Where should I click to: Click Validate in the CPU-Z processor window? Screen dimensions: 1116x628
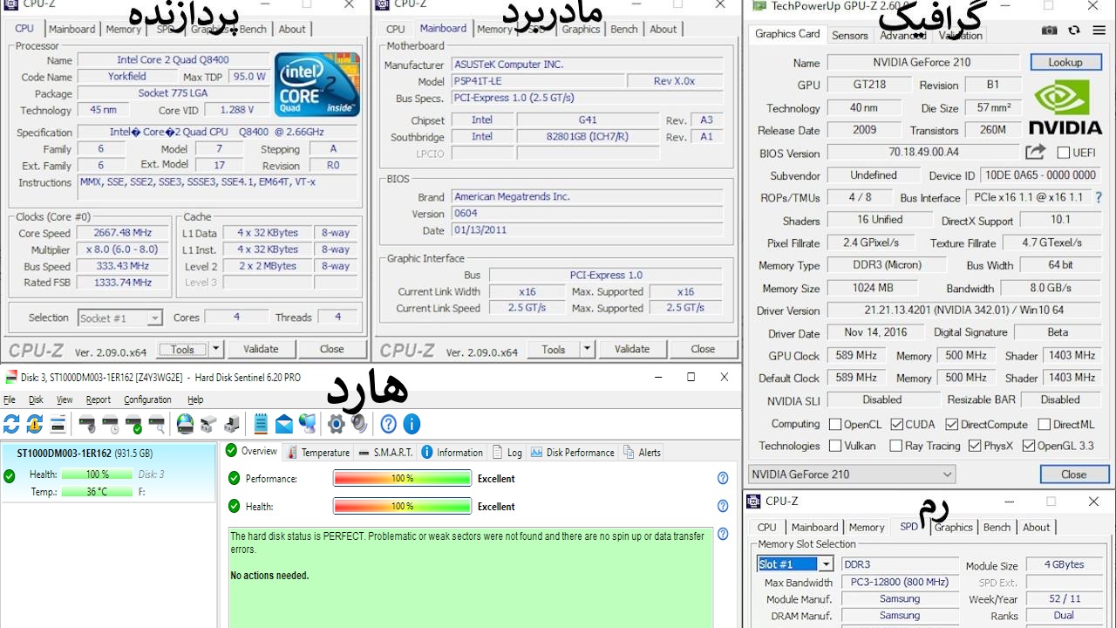pos(261,349)
